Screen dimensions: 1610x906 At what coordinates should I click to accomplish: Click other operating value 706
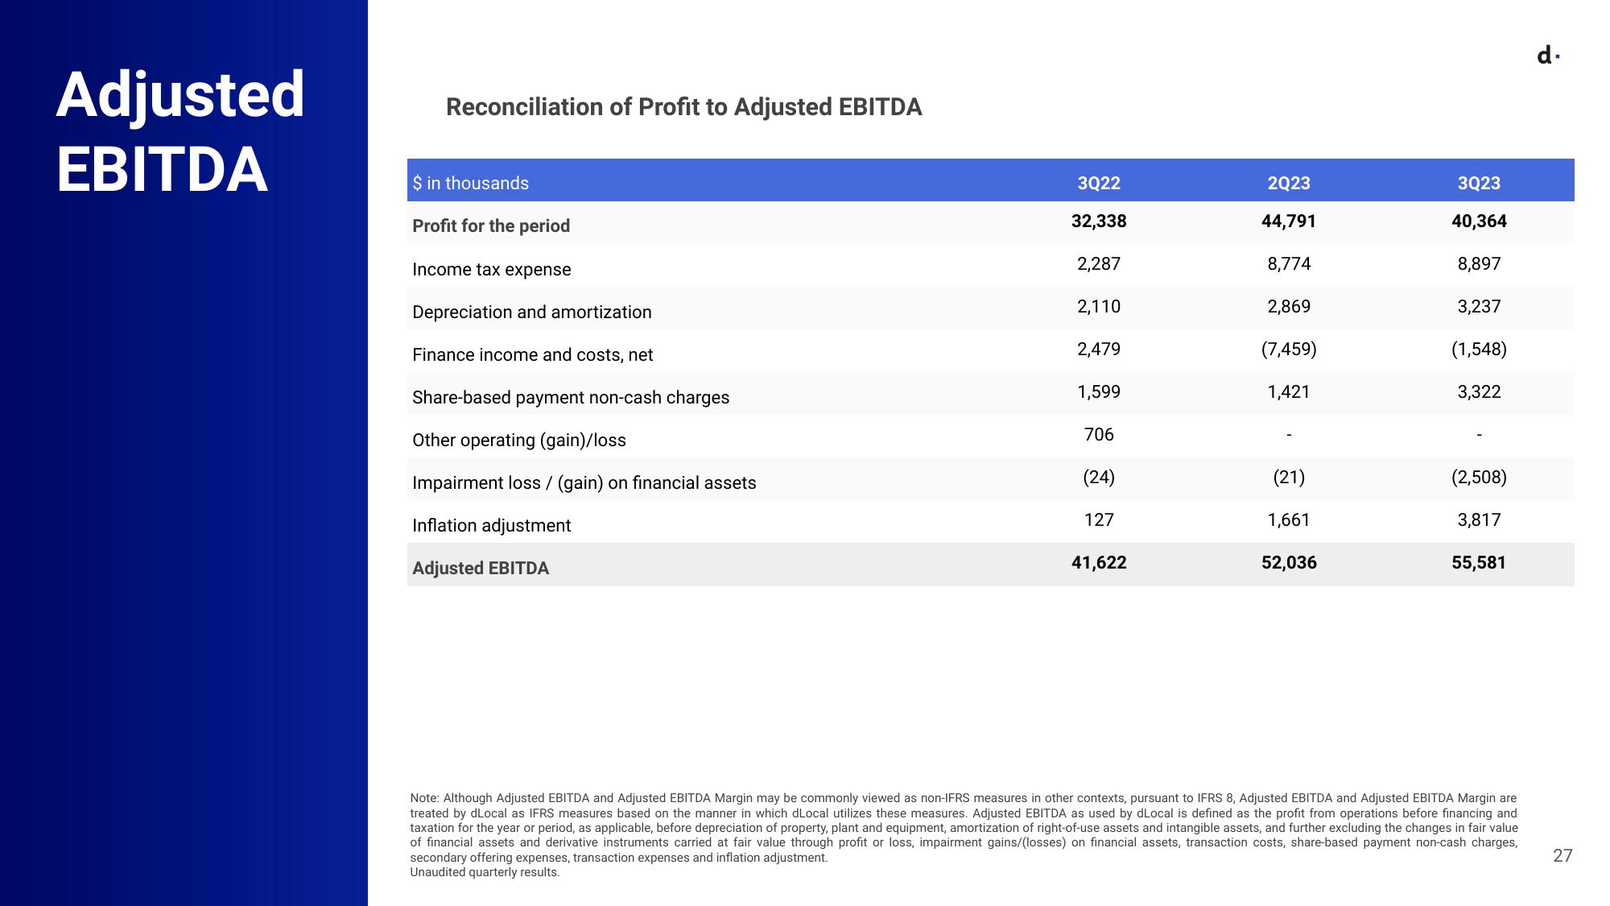point(1099,435)
